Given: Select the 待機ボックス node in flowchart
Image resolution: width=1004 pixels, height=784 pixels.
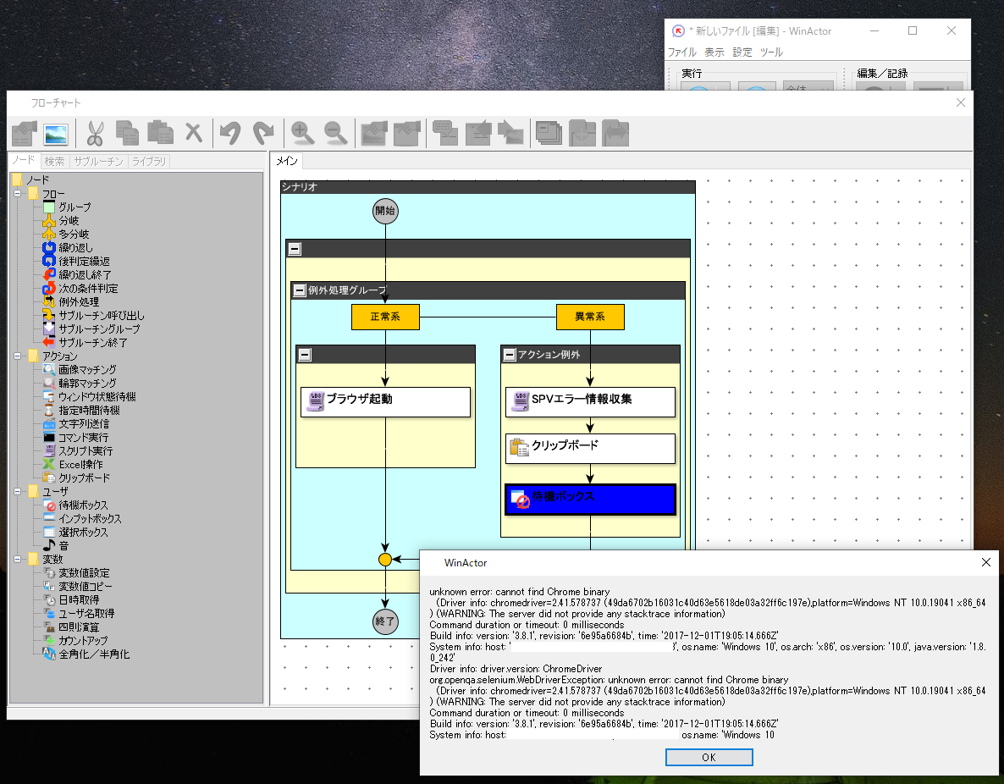Looking at the screenshot, I should click(590, 500).
